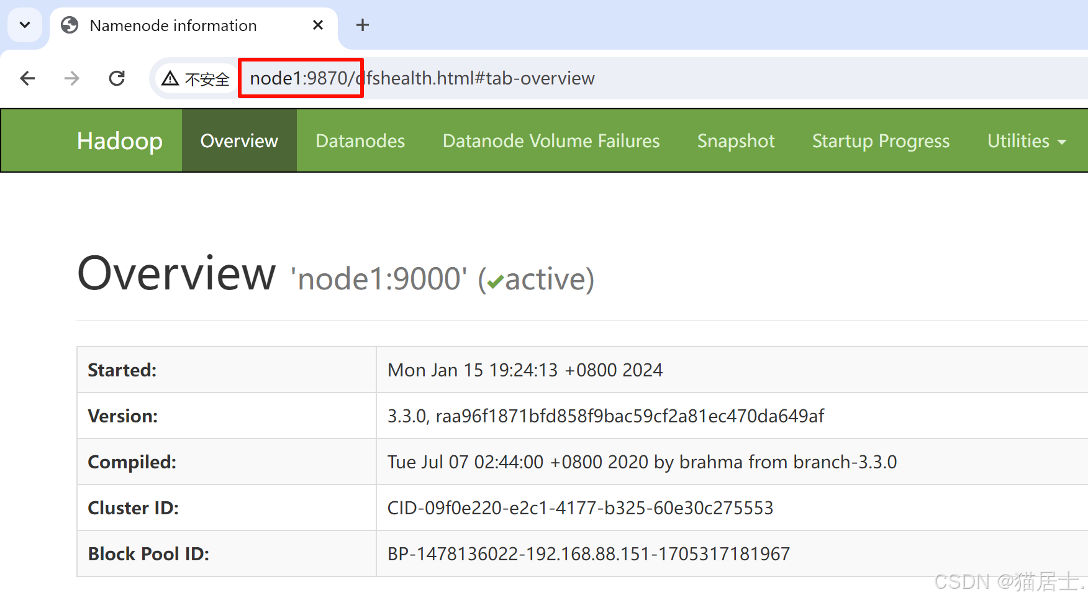
Task: Click the 'Compiled:' row label
Action: (132, 462)
